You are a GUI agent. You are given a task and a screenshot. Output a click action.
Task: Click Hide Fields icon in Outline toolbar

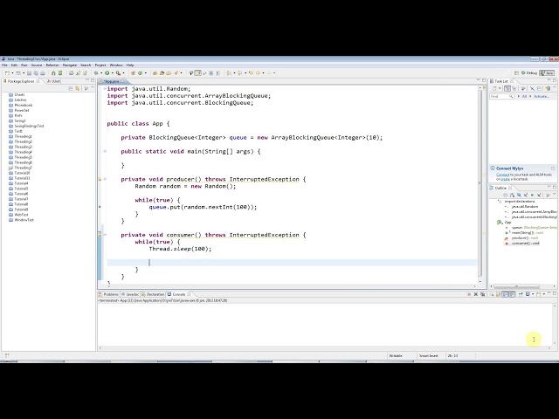click(519, 195)
